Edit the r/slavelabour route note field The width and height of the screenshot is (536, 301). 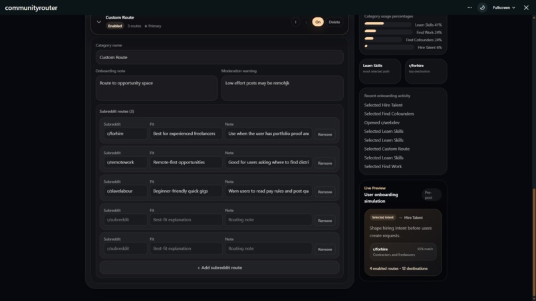click(x=269, y=191)
